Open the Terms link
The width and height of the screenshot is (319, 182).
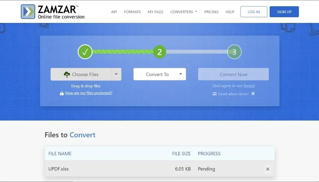tap(248, 86)
